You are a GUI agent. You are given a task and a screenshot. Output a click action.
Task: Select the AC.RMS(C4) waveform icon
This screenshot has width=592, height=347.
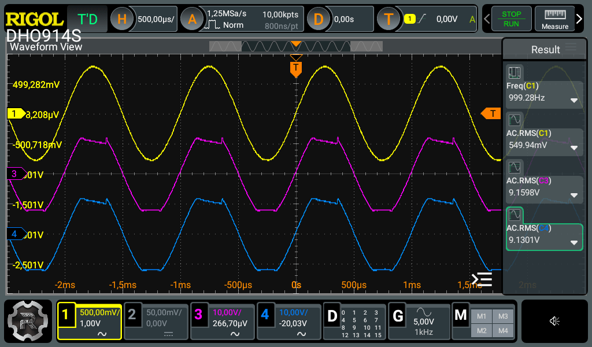(514, 215)
